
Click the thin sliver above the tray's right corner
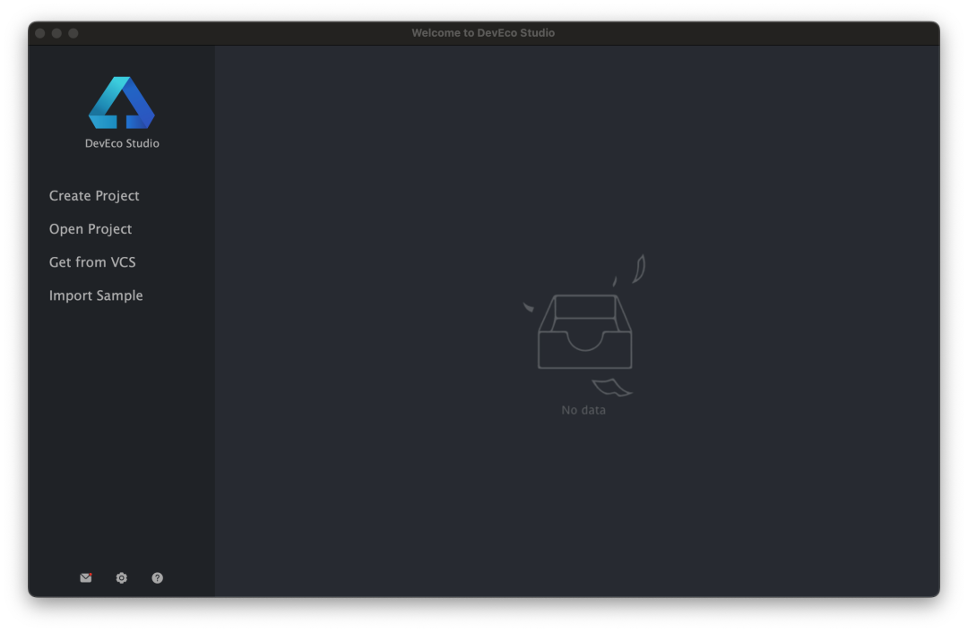pos(615,281)
